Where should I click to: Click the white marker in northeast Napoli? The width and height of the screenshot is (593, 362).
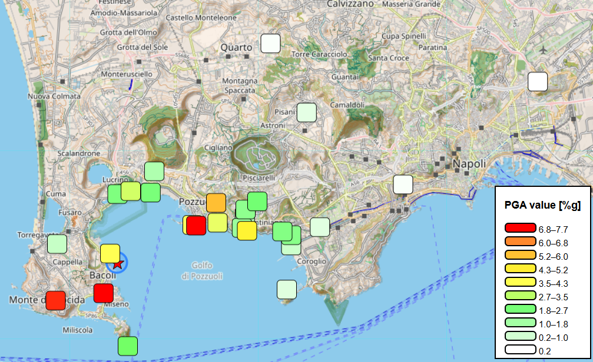tap(538, 81)
